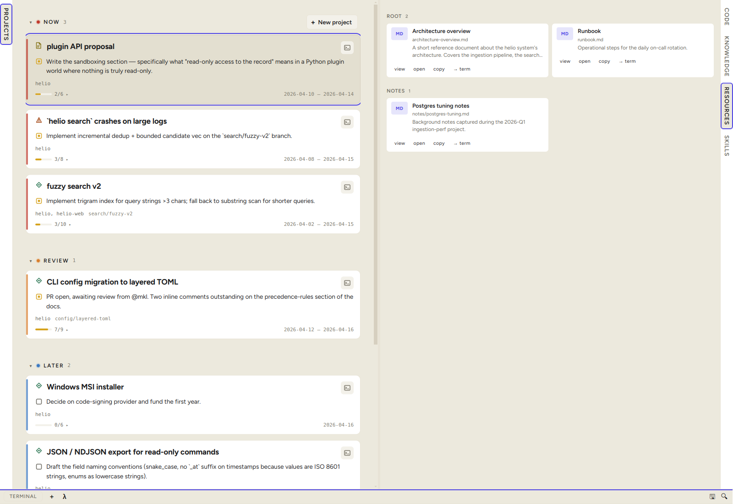Open terminal for JSON / NDJSON export card
Image resolution: width=733 pixels, height=504 pixels.
coord(347,453)
